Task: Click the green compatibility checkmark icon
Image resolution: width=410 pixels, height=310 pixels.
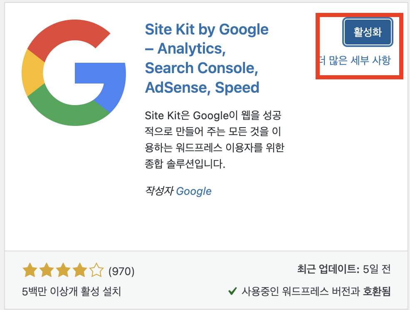Action: pos(232,290)
